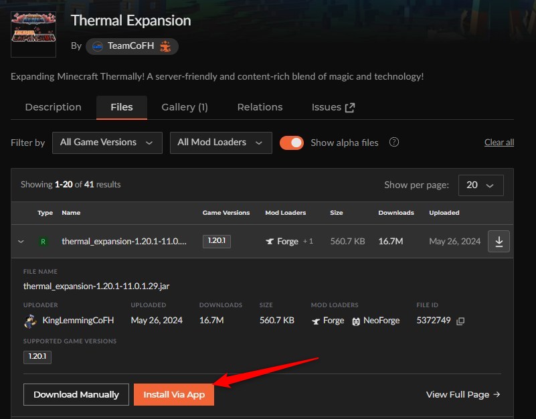Open the Issues external link tab

pos(333,107)
